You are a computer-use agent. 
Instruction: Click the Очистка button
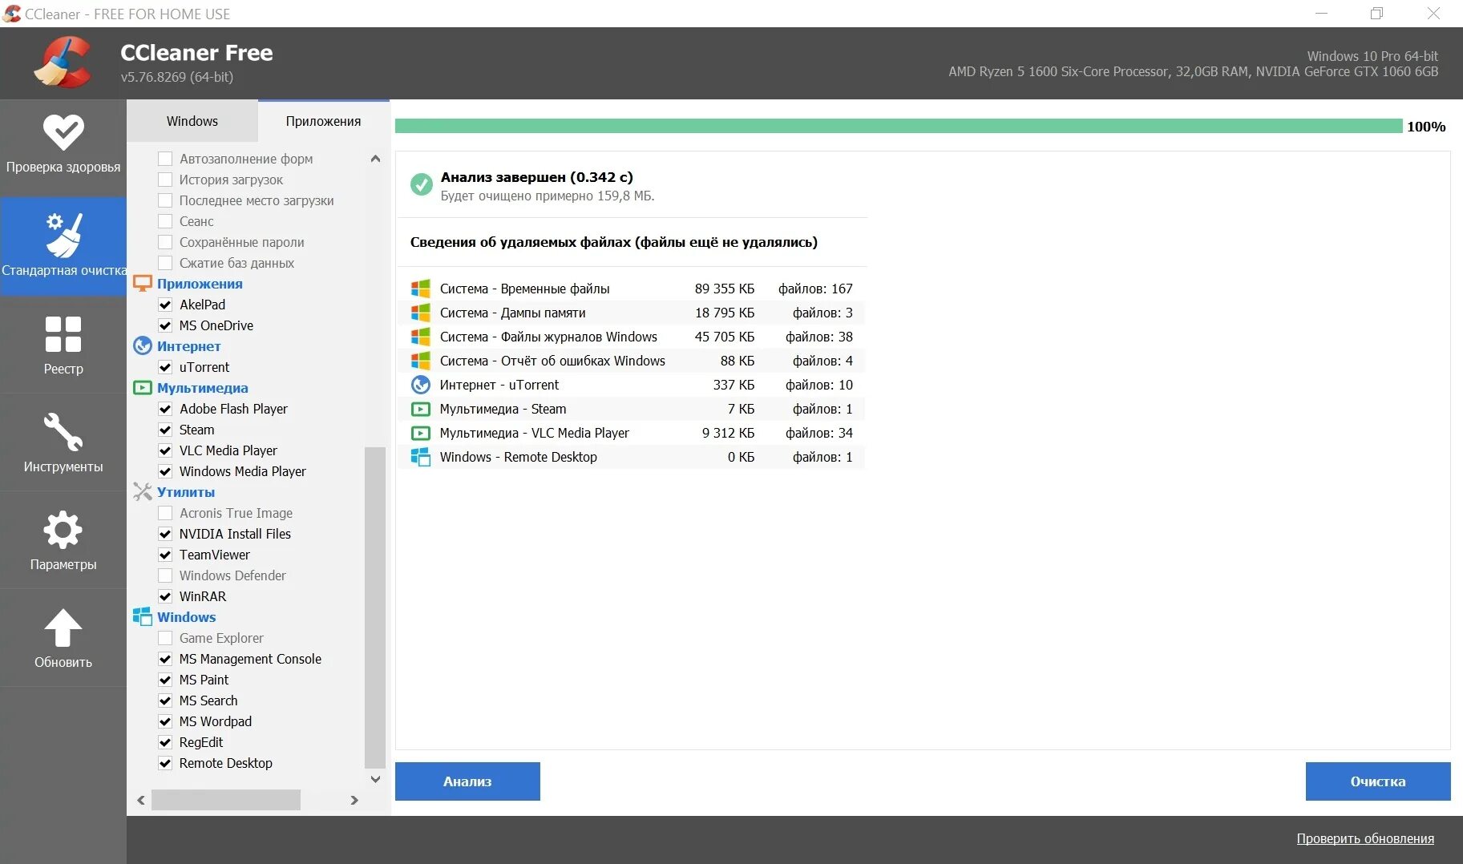click(x=1378, y=781)
